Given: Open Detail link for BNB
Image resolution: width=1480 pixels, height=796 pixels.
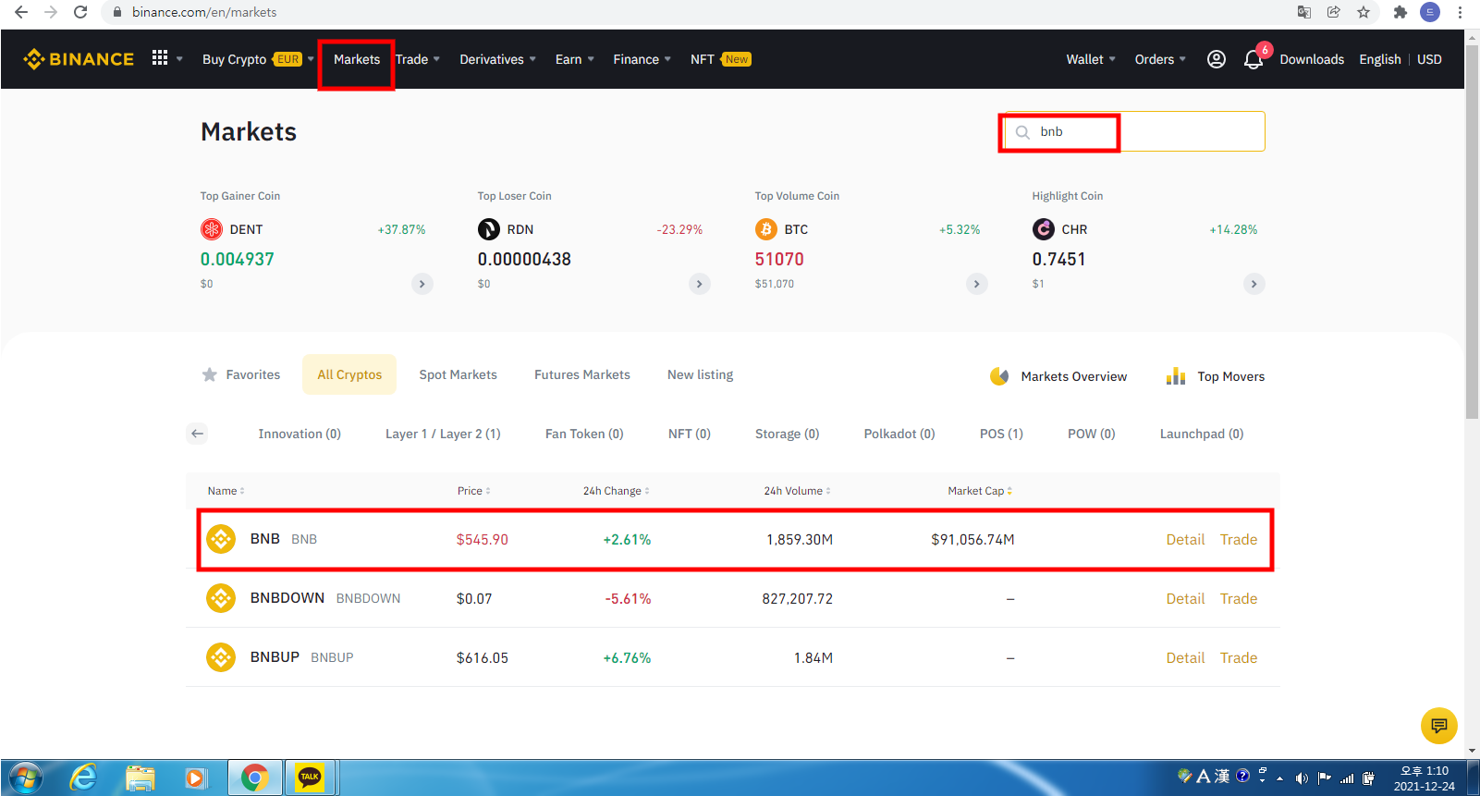Looking at the screenshot, I should tap(1185, 540).
